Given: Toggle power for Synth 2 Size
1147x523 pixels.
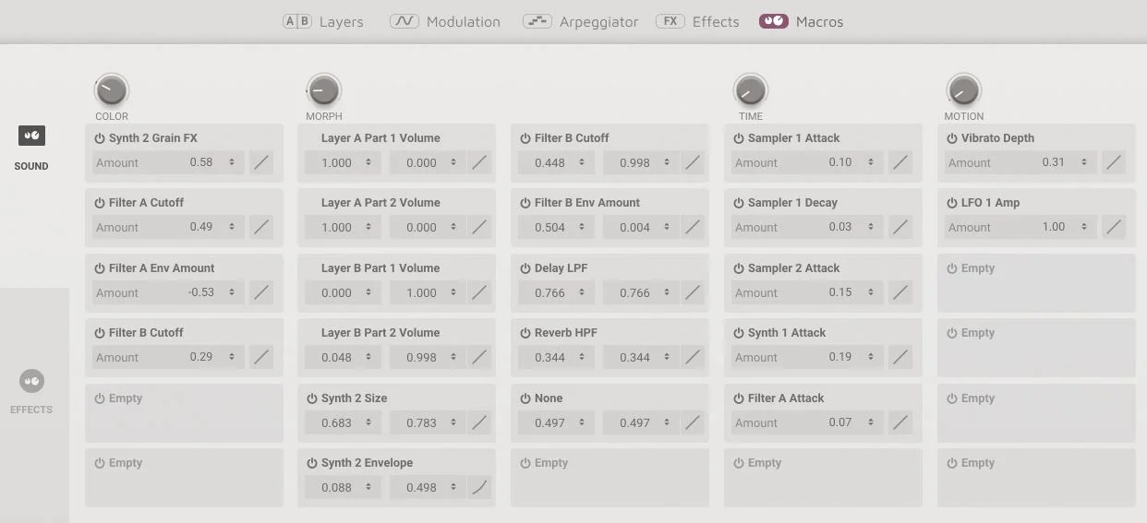Looking at the screenshot, I should click(x=312, y=398).
